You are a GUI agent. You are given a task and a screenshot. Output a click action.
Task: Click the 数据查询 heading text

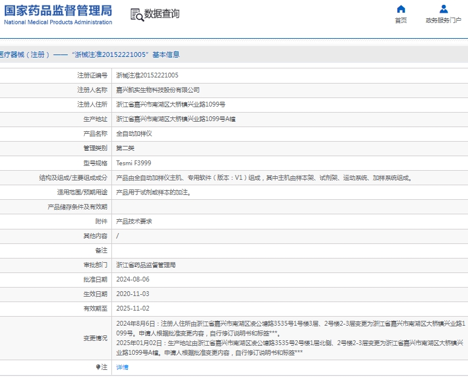[162, 14]
